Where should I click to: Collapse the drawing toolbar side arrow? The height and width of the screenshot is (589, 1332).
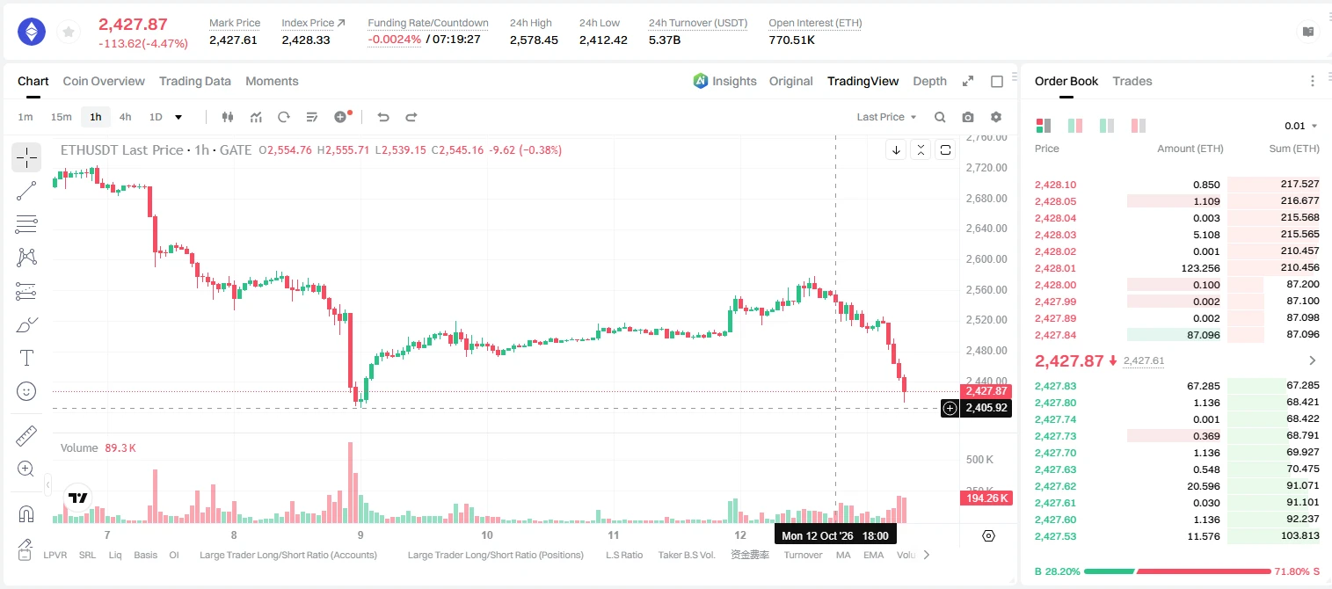click(x=47, y=484)
